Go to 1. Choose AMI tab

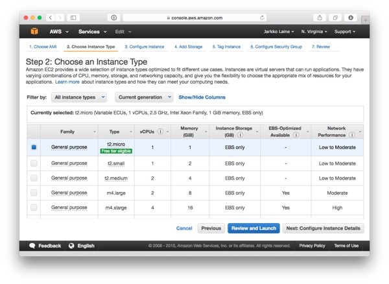pyautogui.click(x=43, y=47)
